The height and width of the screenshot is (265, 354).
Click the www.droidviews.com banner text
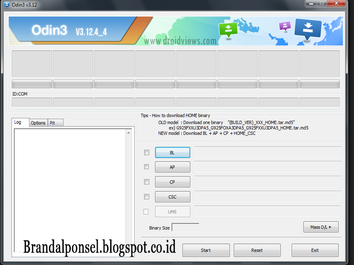[180, 41]
